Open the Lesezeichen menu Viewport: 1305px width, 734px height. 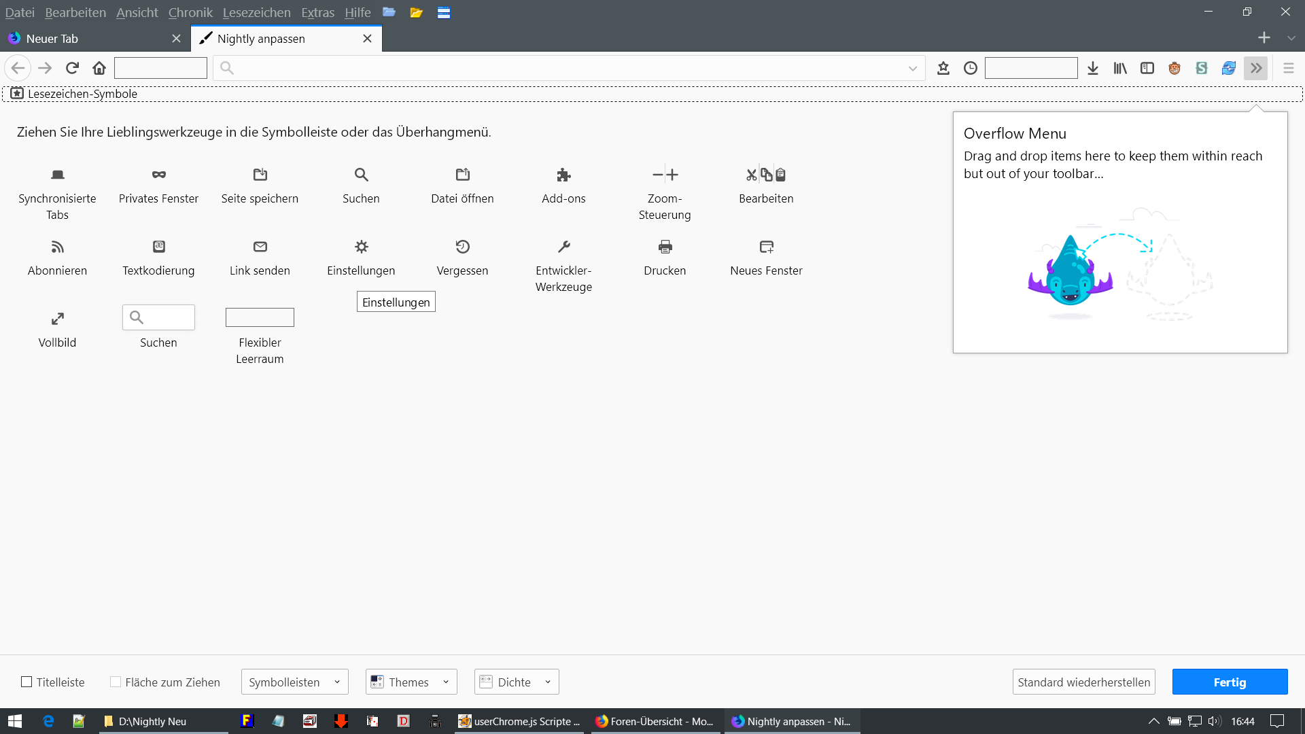tap(256, 12)
